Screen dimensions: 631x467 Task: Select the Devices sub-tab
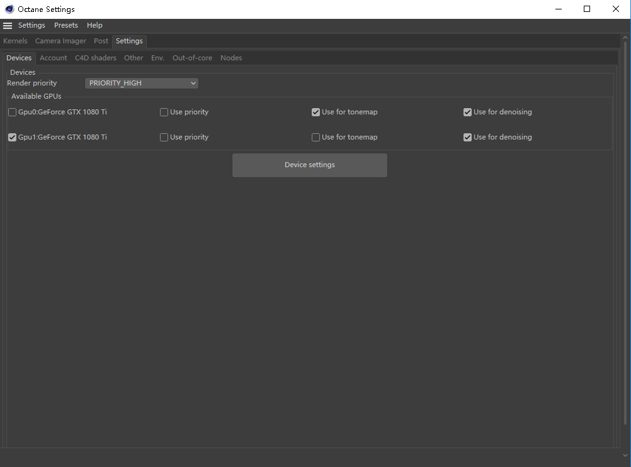[x=19, y=58]
